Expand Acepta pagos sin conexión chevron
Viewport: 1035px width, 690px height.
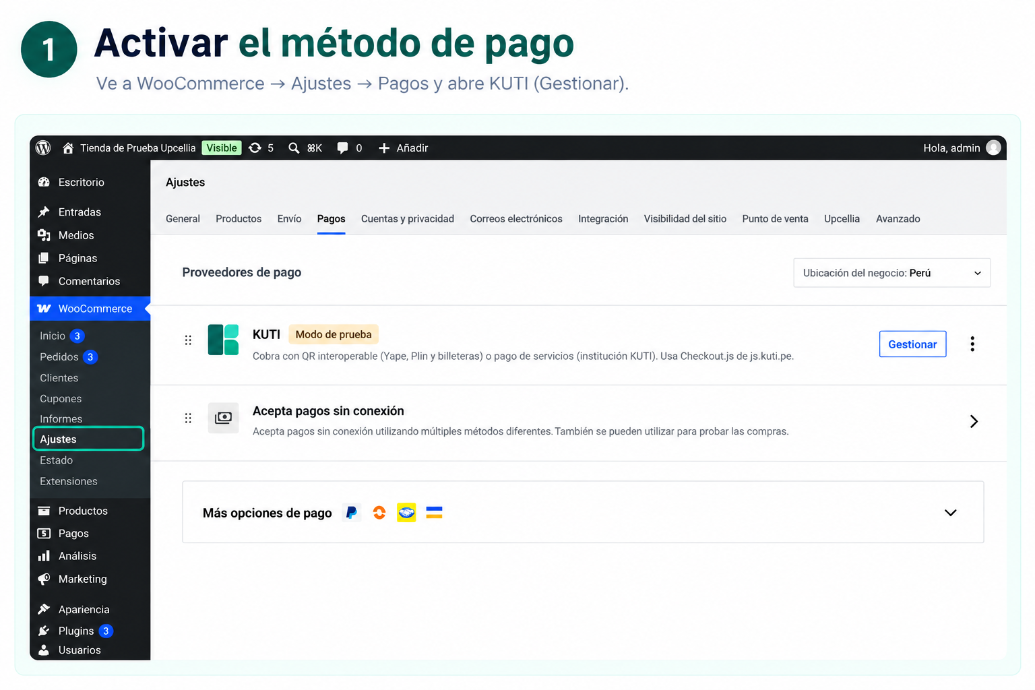coord(974,421)
